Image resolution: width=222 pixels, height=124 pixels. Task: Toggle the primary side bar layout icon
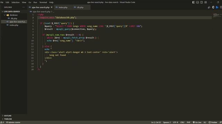[194, 2]
